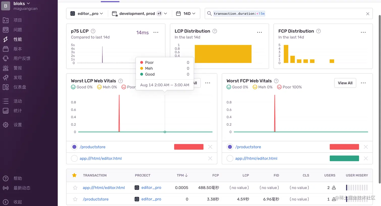Click the 帮助 question mark icon
Screen dimensions: 381x206
click(x=6, y=178)
